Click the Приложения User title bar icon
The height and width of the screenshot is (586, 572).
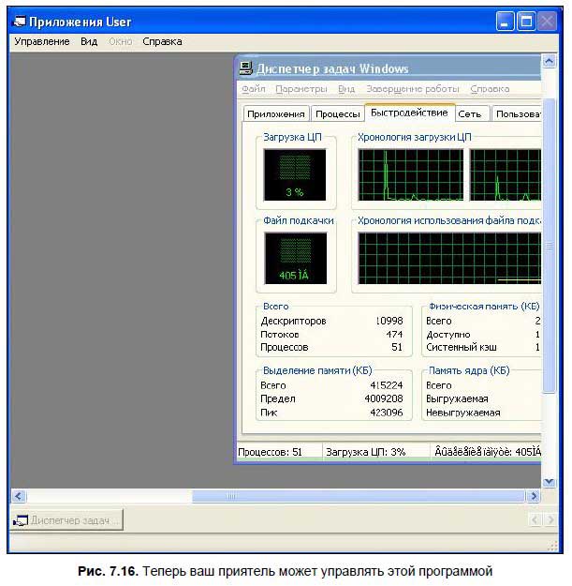tap(18, 21)
